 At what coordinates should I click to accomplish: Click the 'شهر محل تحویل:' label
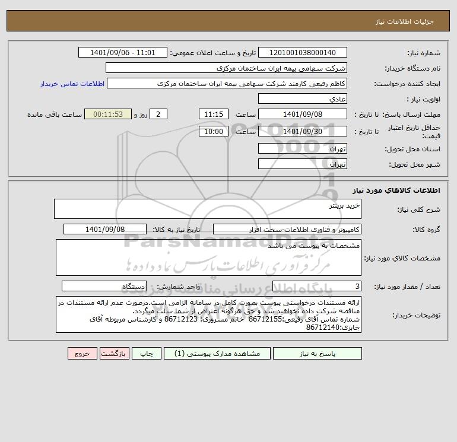click(x=415, y=164)
